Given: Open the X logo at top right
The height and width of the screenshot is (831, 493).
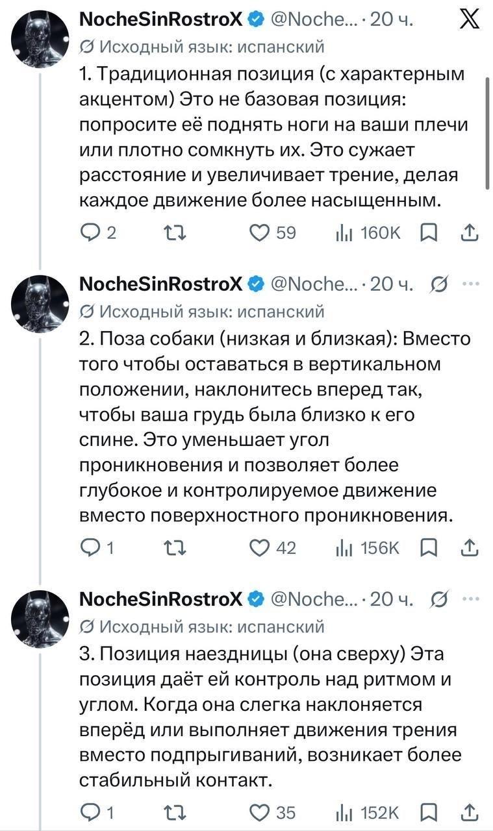Looking at the screenshot, I should [469, 21].
